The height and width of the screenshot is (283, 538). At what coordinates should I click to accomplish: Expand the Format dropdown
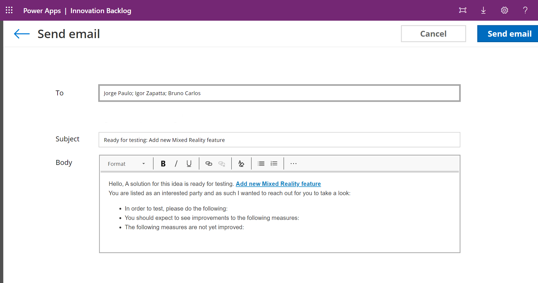click(126, 164)
